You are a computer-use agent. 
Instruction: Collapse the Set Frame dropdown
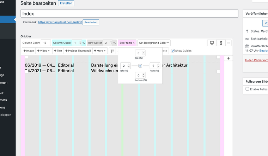(x=127, y=43)
